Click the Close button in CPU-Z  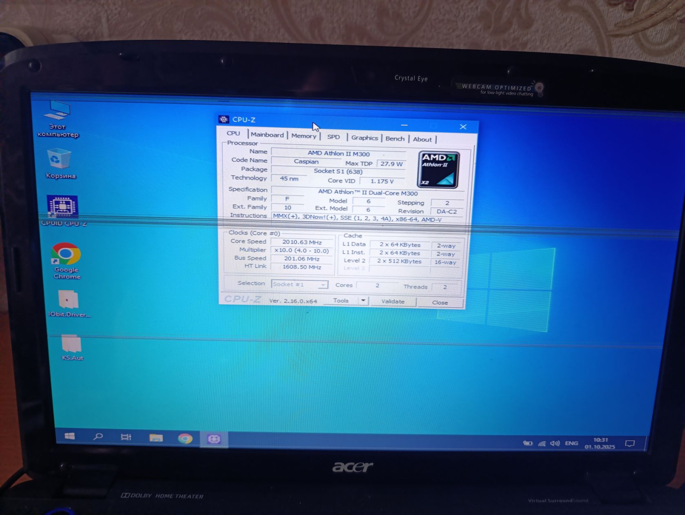tap(440, 302)
